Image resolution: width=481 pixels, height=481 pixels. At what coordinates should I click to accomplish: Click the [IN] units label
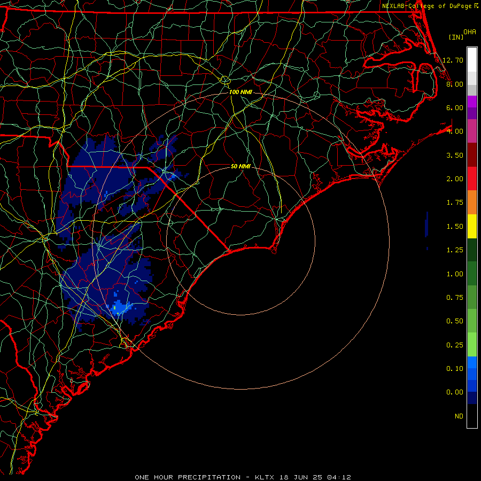pyautogui.click(x=456, y=37)
